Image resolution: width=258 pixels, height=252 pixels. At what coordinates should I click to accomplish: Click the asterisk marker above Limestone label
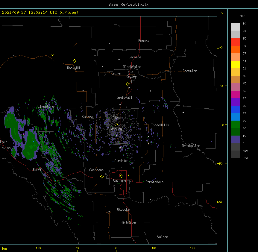click(x=46, y=104)
